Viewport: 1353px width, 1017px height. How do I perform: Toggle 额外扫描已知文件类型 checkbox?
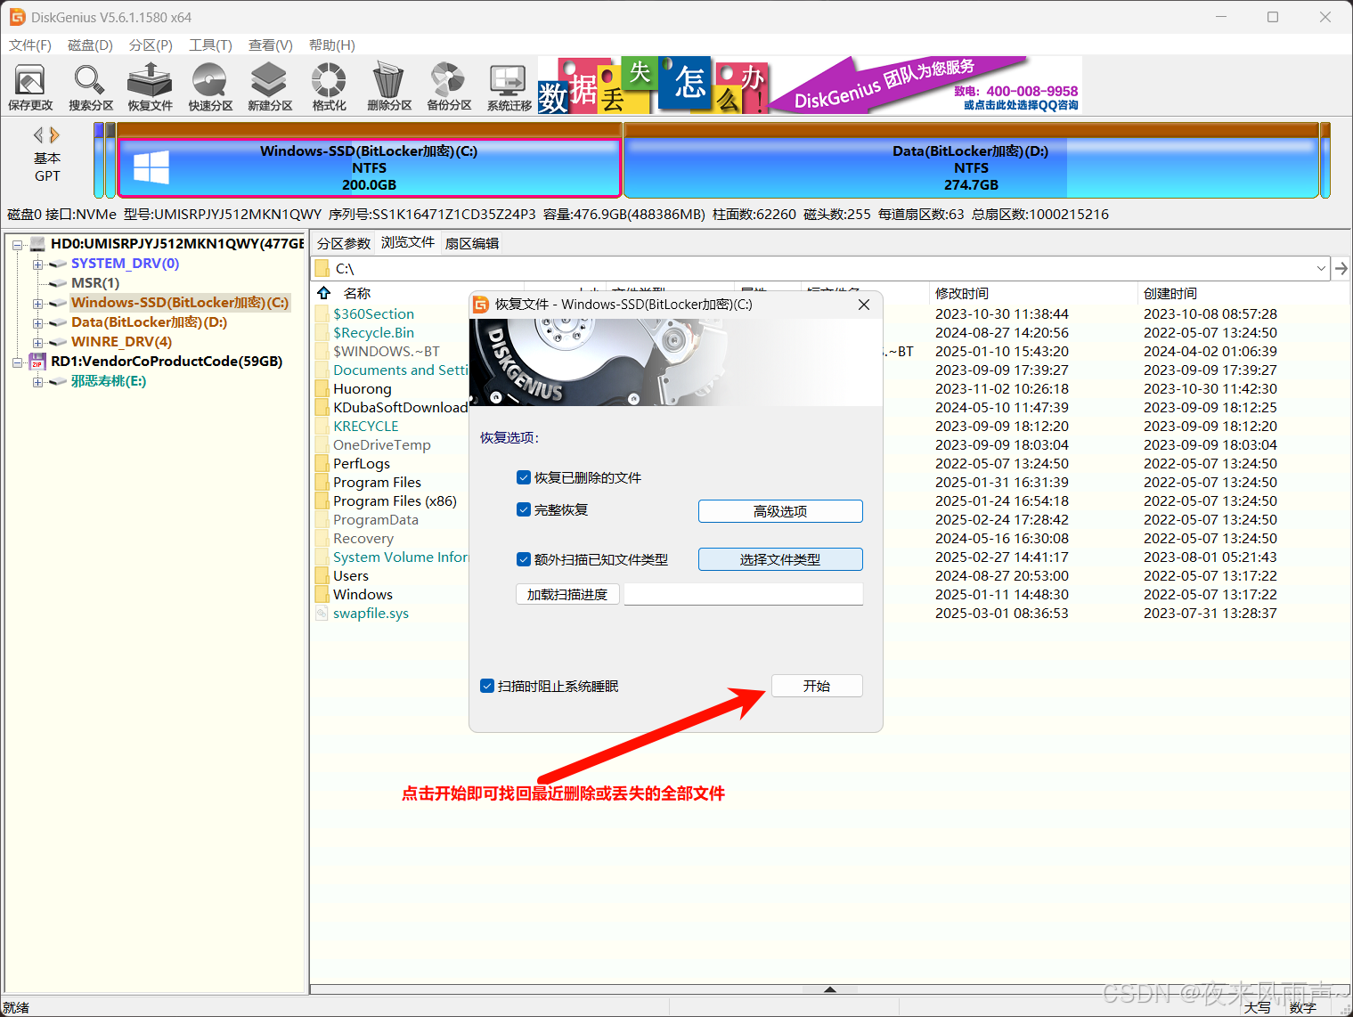524,559
